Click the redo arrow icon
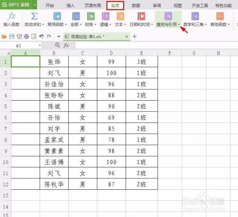The image size is (238, 217). pyautogui.click(x=49, y=37)
